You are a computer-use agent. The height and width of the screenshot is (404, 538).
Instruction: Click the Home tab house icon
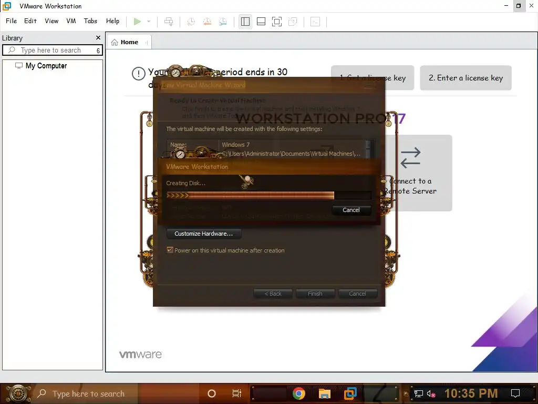(115, 42)
